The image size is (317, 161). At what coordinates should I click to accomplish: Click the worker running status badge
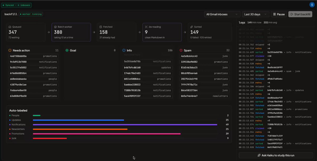pos(31,14)
